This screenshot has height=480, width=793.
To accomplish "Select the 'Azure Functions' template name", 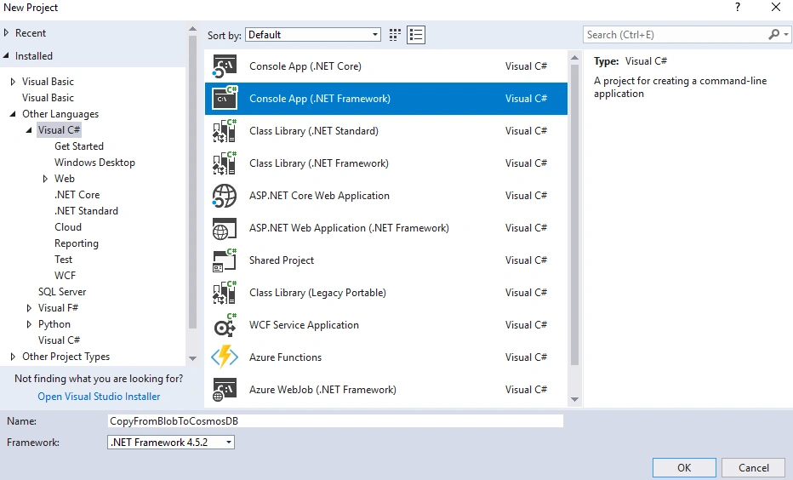I will [x=285, y=357].
